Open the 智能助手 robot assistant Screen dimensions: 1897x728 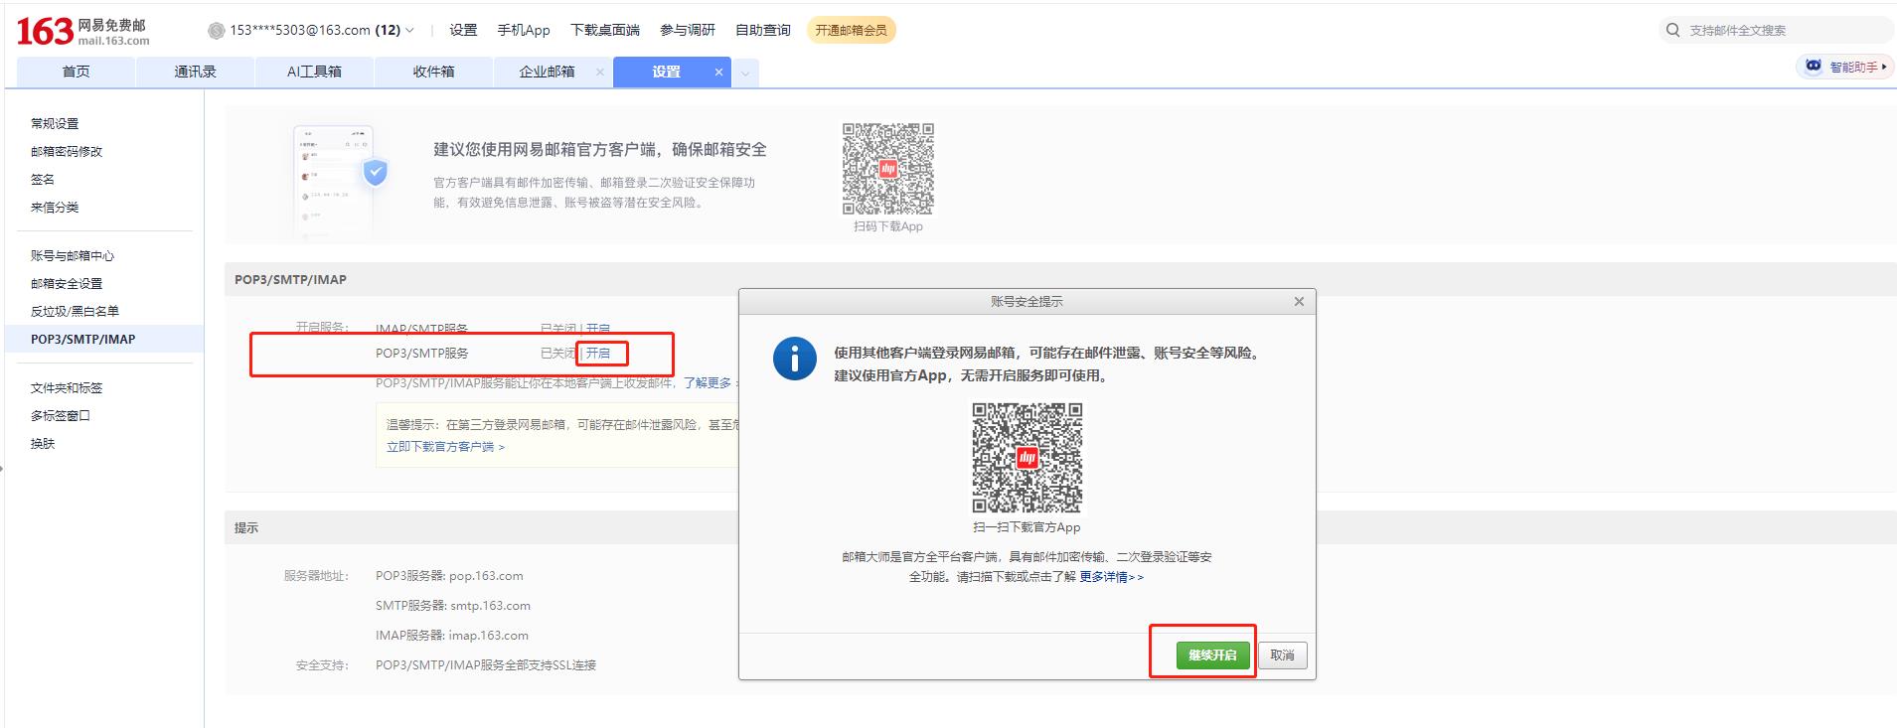click(x=1844, y=67)
